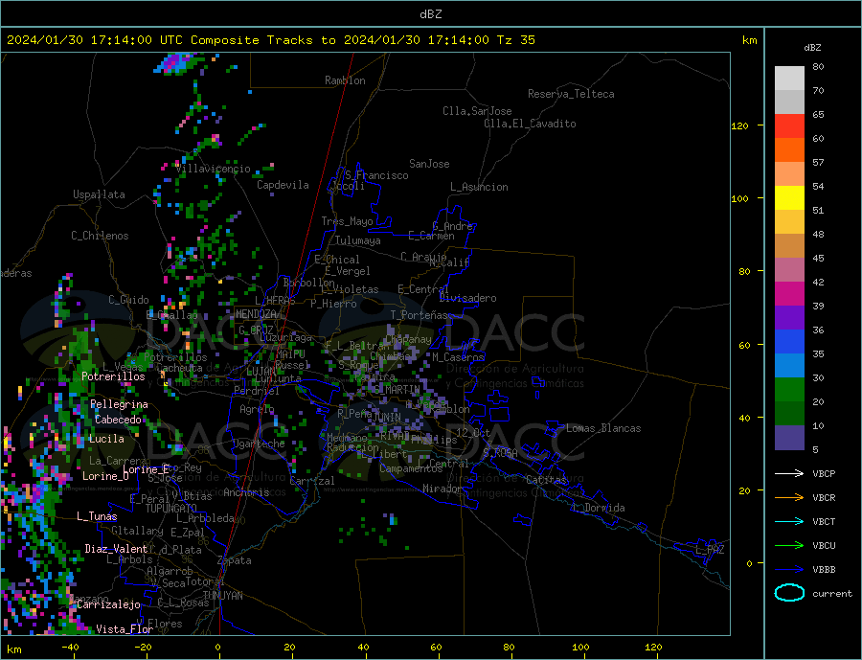Click the S_ROSA place label
Viewport: 862px width, 660px height.
tap(500, 453)
